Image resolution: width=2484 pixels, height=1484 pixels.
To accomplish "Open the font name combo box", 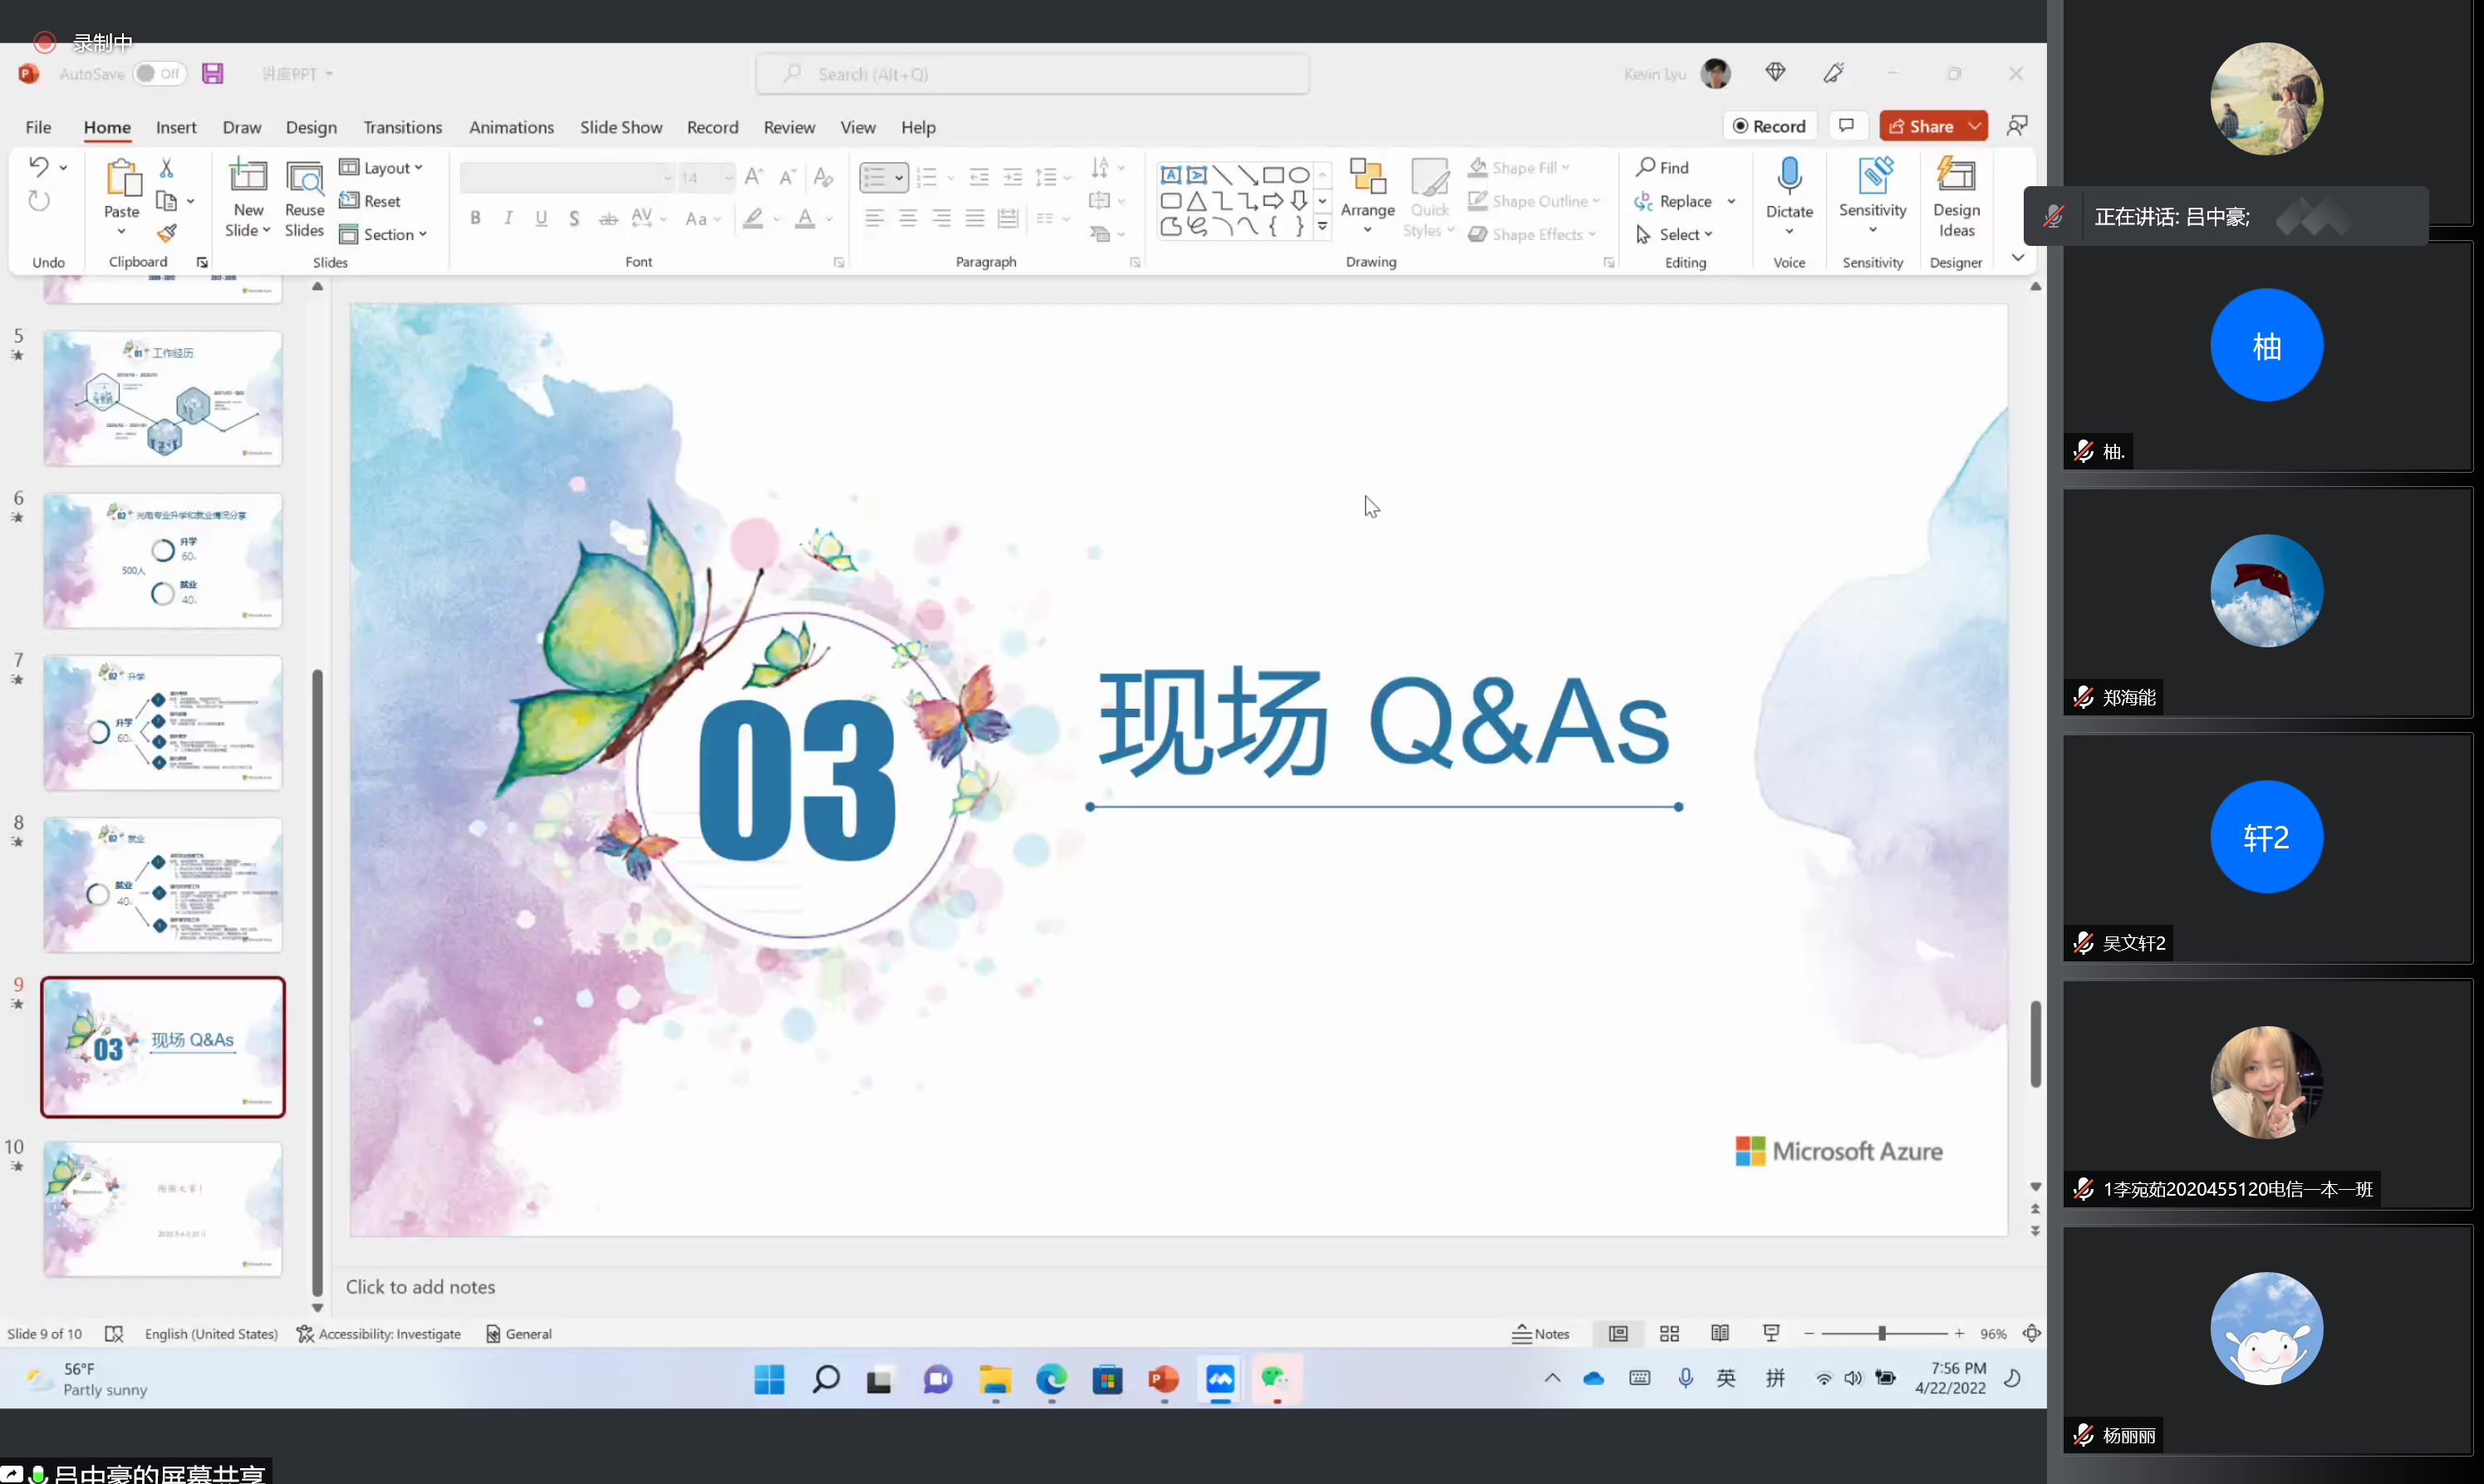I will (567, 178).
